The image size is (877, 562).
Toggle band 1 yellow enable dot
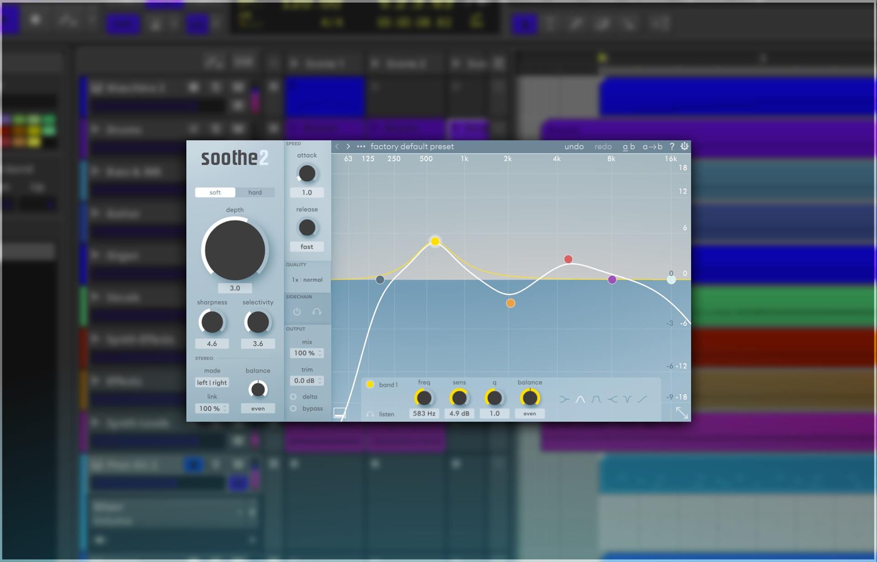(x=370, y=384)
